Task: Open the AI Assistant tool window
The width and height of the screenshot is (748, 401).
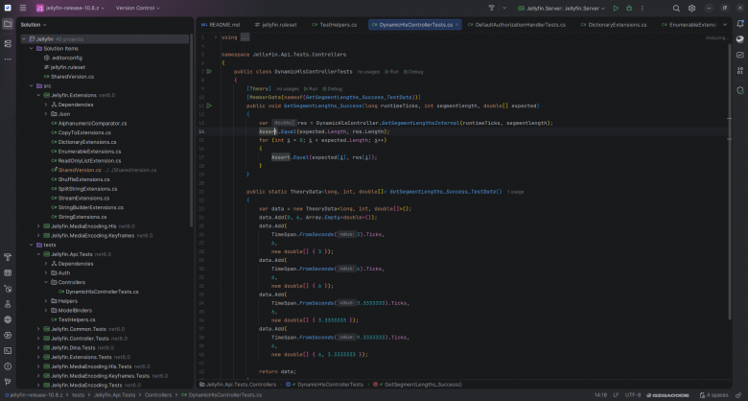Action: (740, 39)
